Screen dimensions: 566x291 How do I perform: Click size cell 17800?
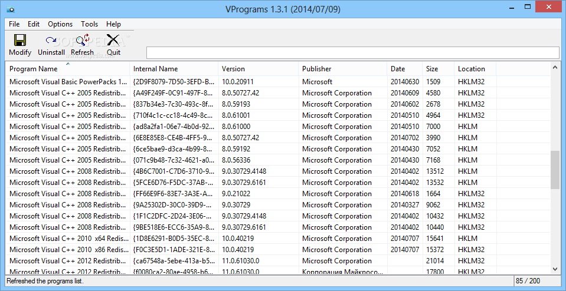(x=435, y=271)
